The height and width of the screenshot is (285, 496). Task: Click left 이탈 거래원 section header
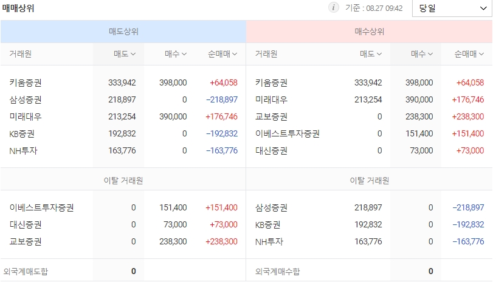point(123,181)
